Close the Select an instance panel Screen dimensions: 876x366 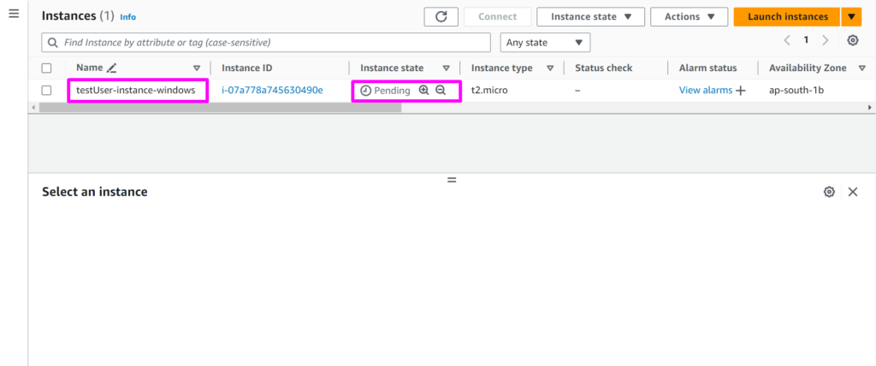(x=852, y=192)
